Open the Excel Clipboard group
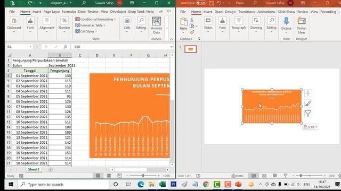Image resolution: width=341 pixels, height=191 pixels. pos(14,25)
